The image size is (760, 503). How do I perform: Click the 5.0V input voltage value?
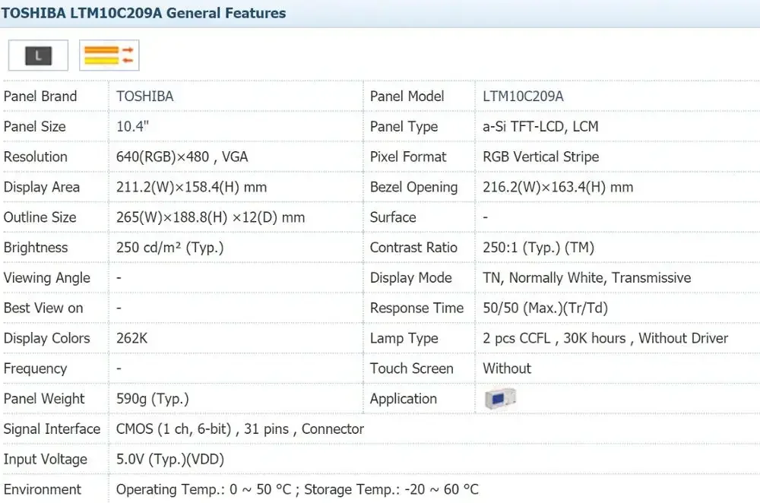169,460
